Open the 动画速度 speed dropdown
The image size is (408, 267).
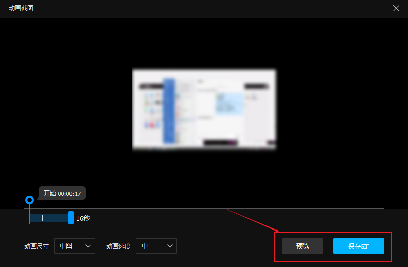coord(156,246)
